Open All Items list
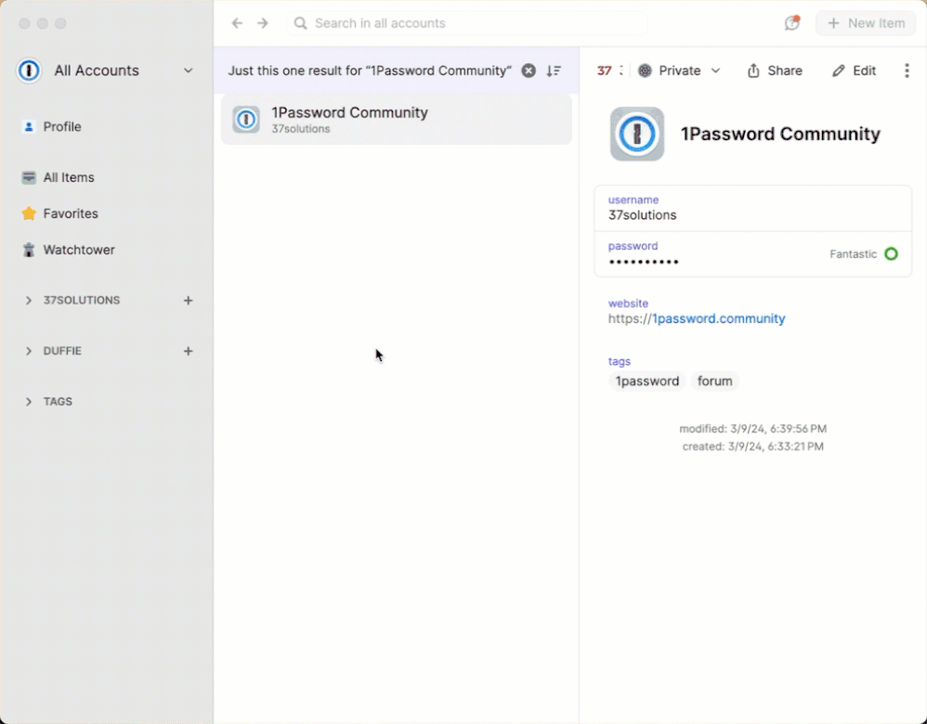Image resolution: width=927 pixels, height=724 pixels. [68, 177]
